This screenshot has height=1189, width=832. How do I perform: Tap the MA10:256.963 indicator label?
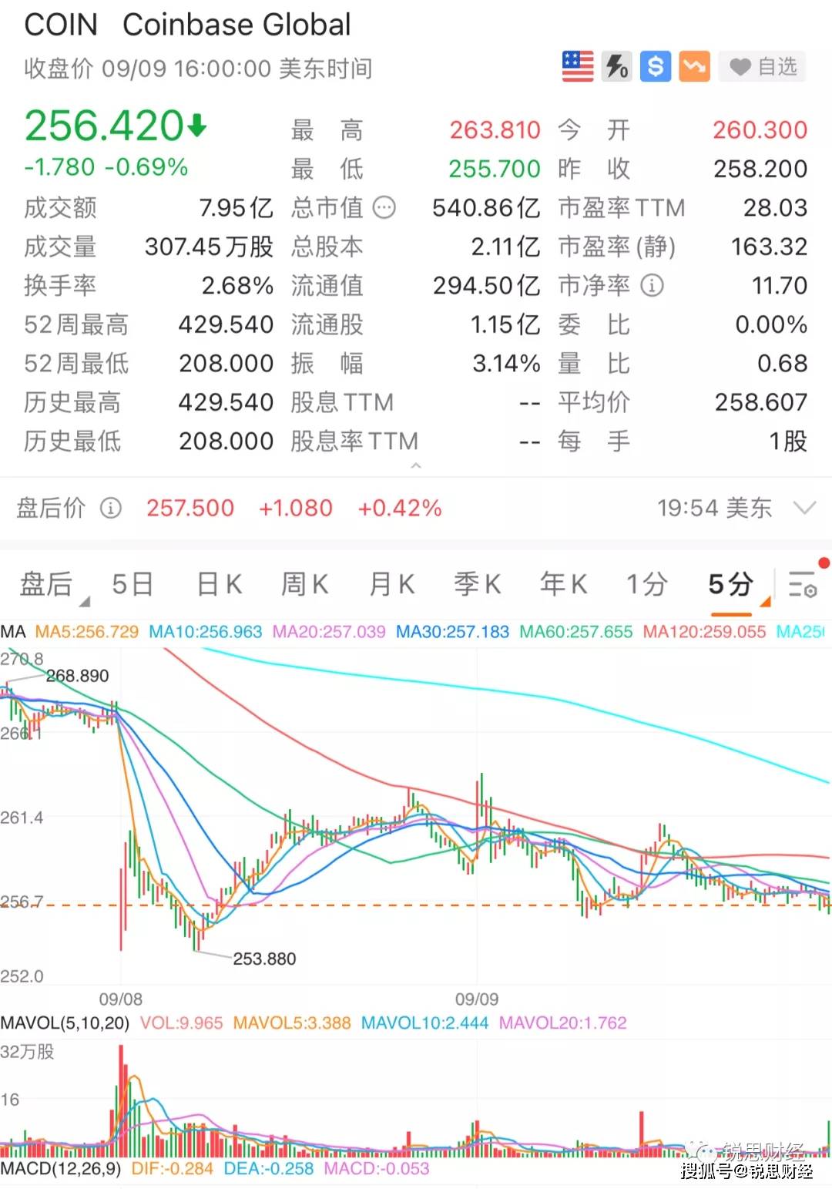coord(206,632)
